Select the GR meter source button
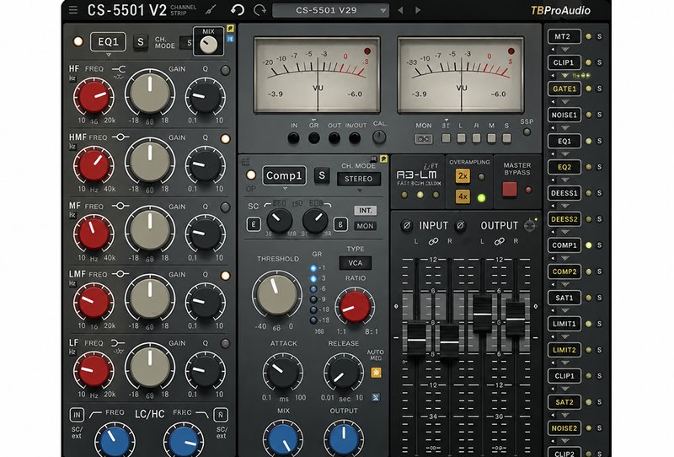 pos(314,138)
